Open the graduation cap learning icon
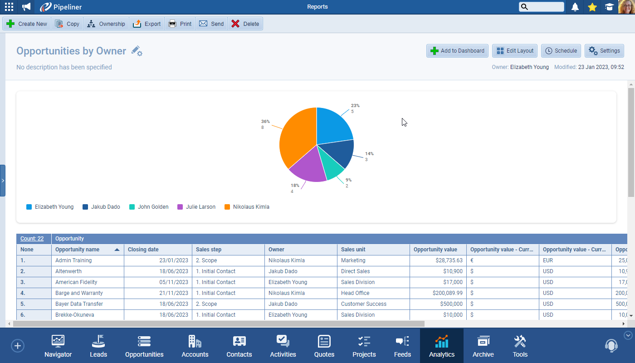Viewport: 635px width, 363px height. tap(609, 7)
